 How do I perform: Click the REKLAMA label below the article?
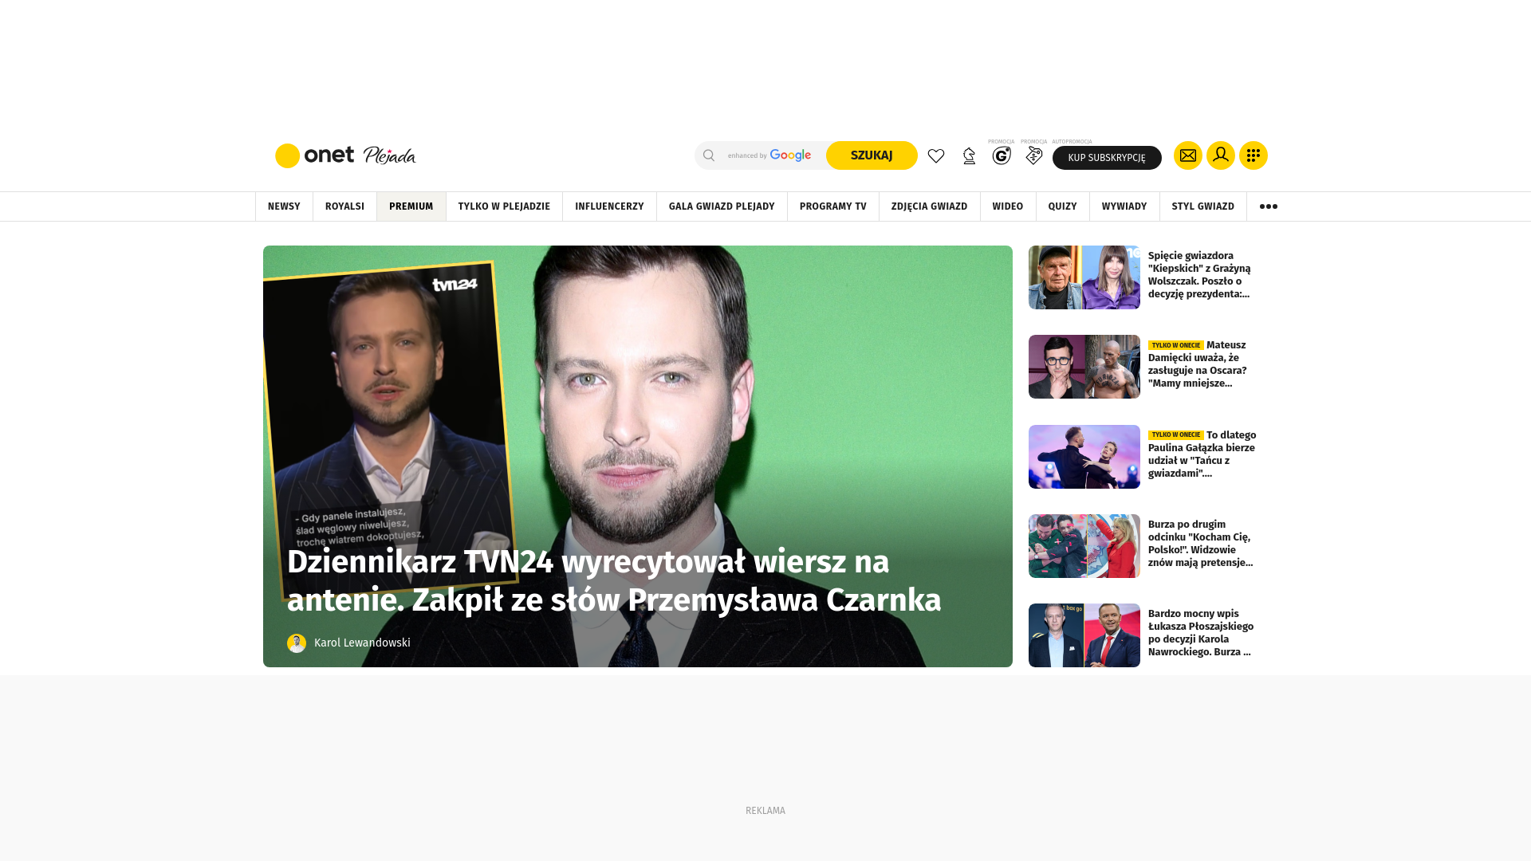pyautogui.click(x=765, y=811)
